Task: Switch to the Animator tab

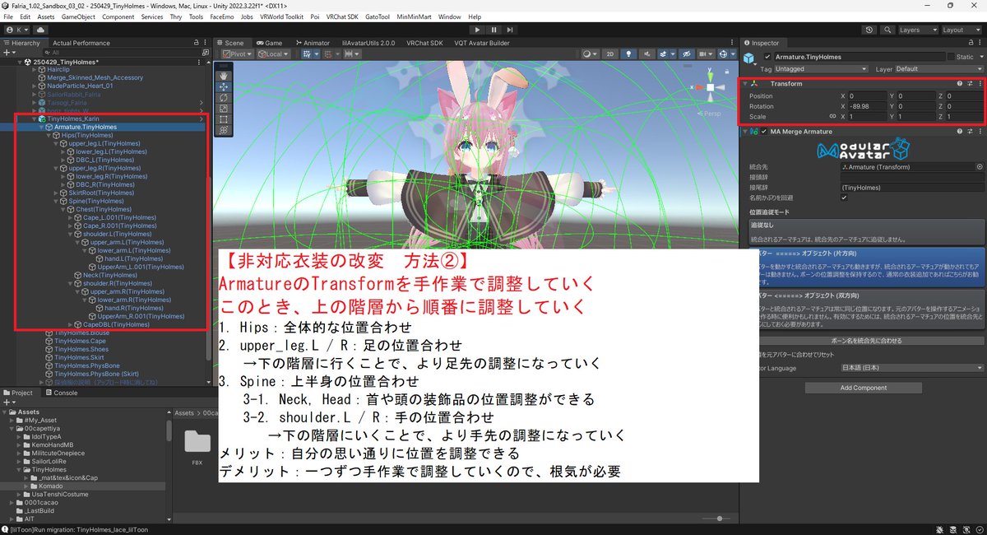Action: tap(312, 43)
